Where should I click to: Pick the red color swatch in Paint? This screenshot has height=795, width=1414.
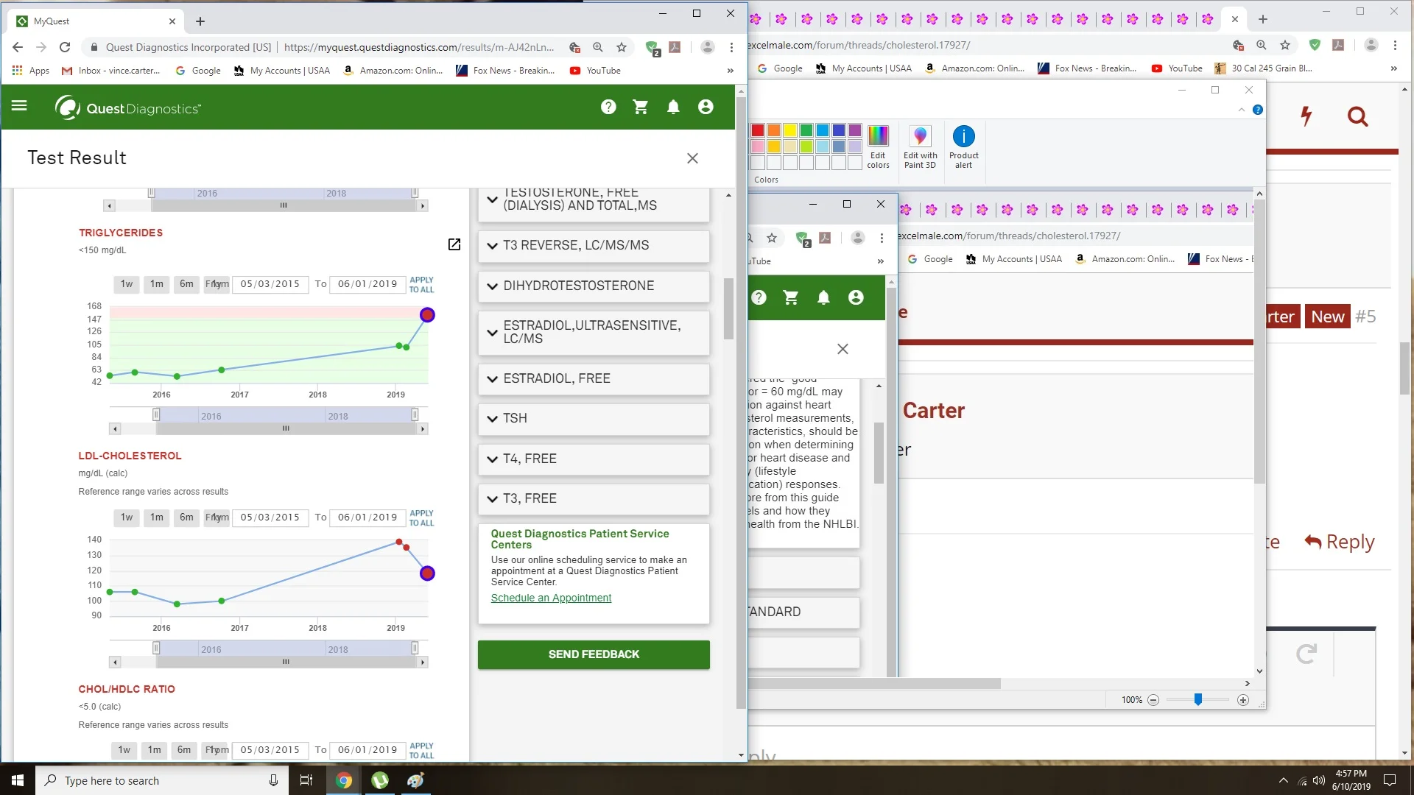pyautogui.click(x=757, y=130)
